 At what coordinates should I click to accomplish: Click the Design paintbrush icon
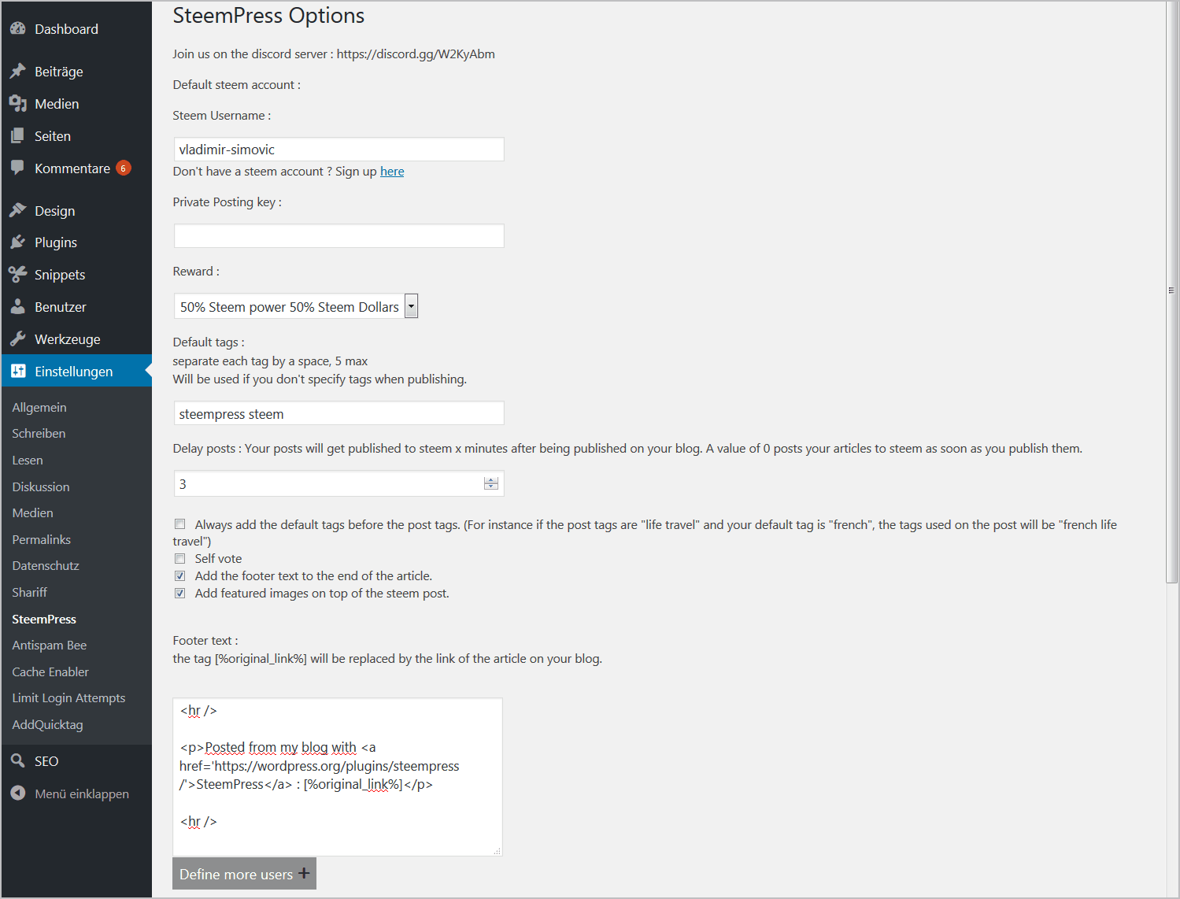[x=18, y=210]
